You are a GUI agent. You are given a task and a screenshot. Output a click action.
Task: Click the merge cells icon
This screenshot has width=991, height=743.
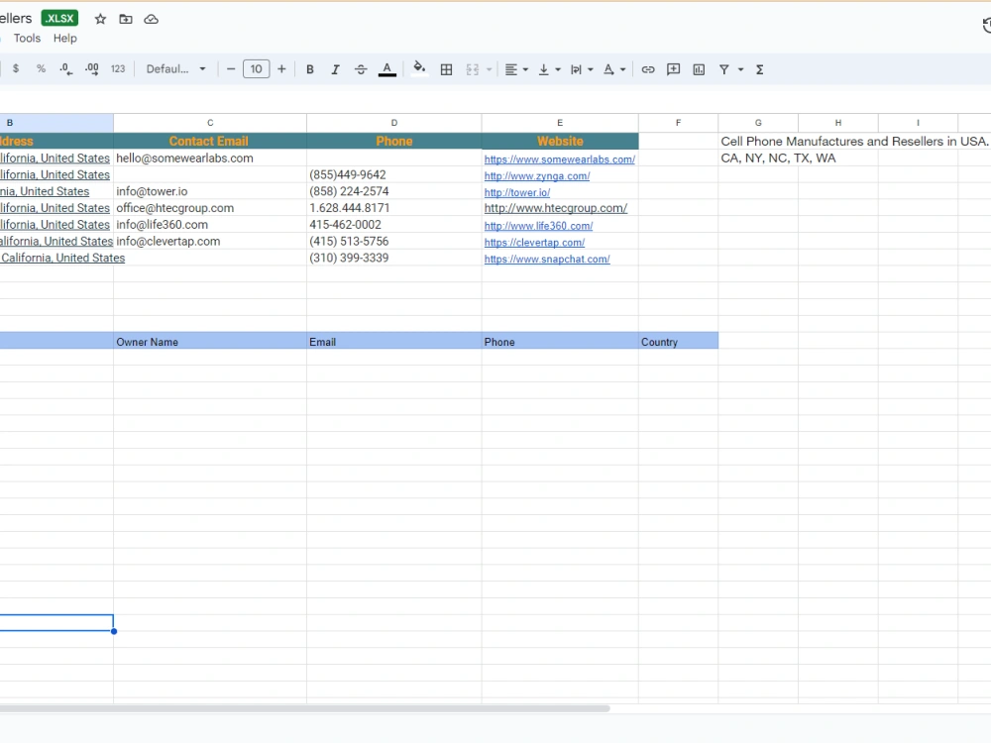(x=472, y=69)
